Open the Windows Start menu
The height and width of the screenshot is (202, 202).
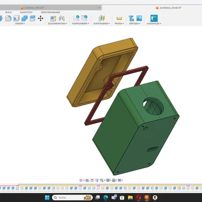pyautogui.click(x=47, y=197)
